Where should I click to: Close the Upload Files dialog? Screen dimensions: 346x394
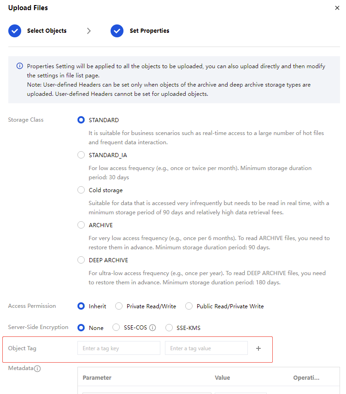pos(337,8)
